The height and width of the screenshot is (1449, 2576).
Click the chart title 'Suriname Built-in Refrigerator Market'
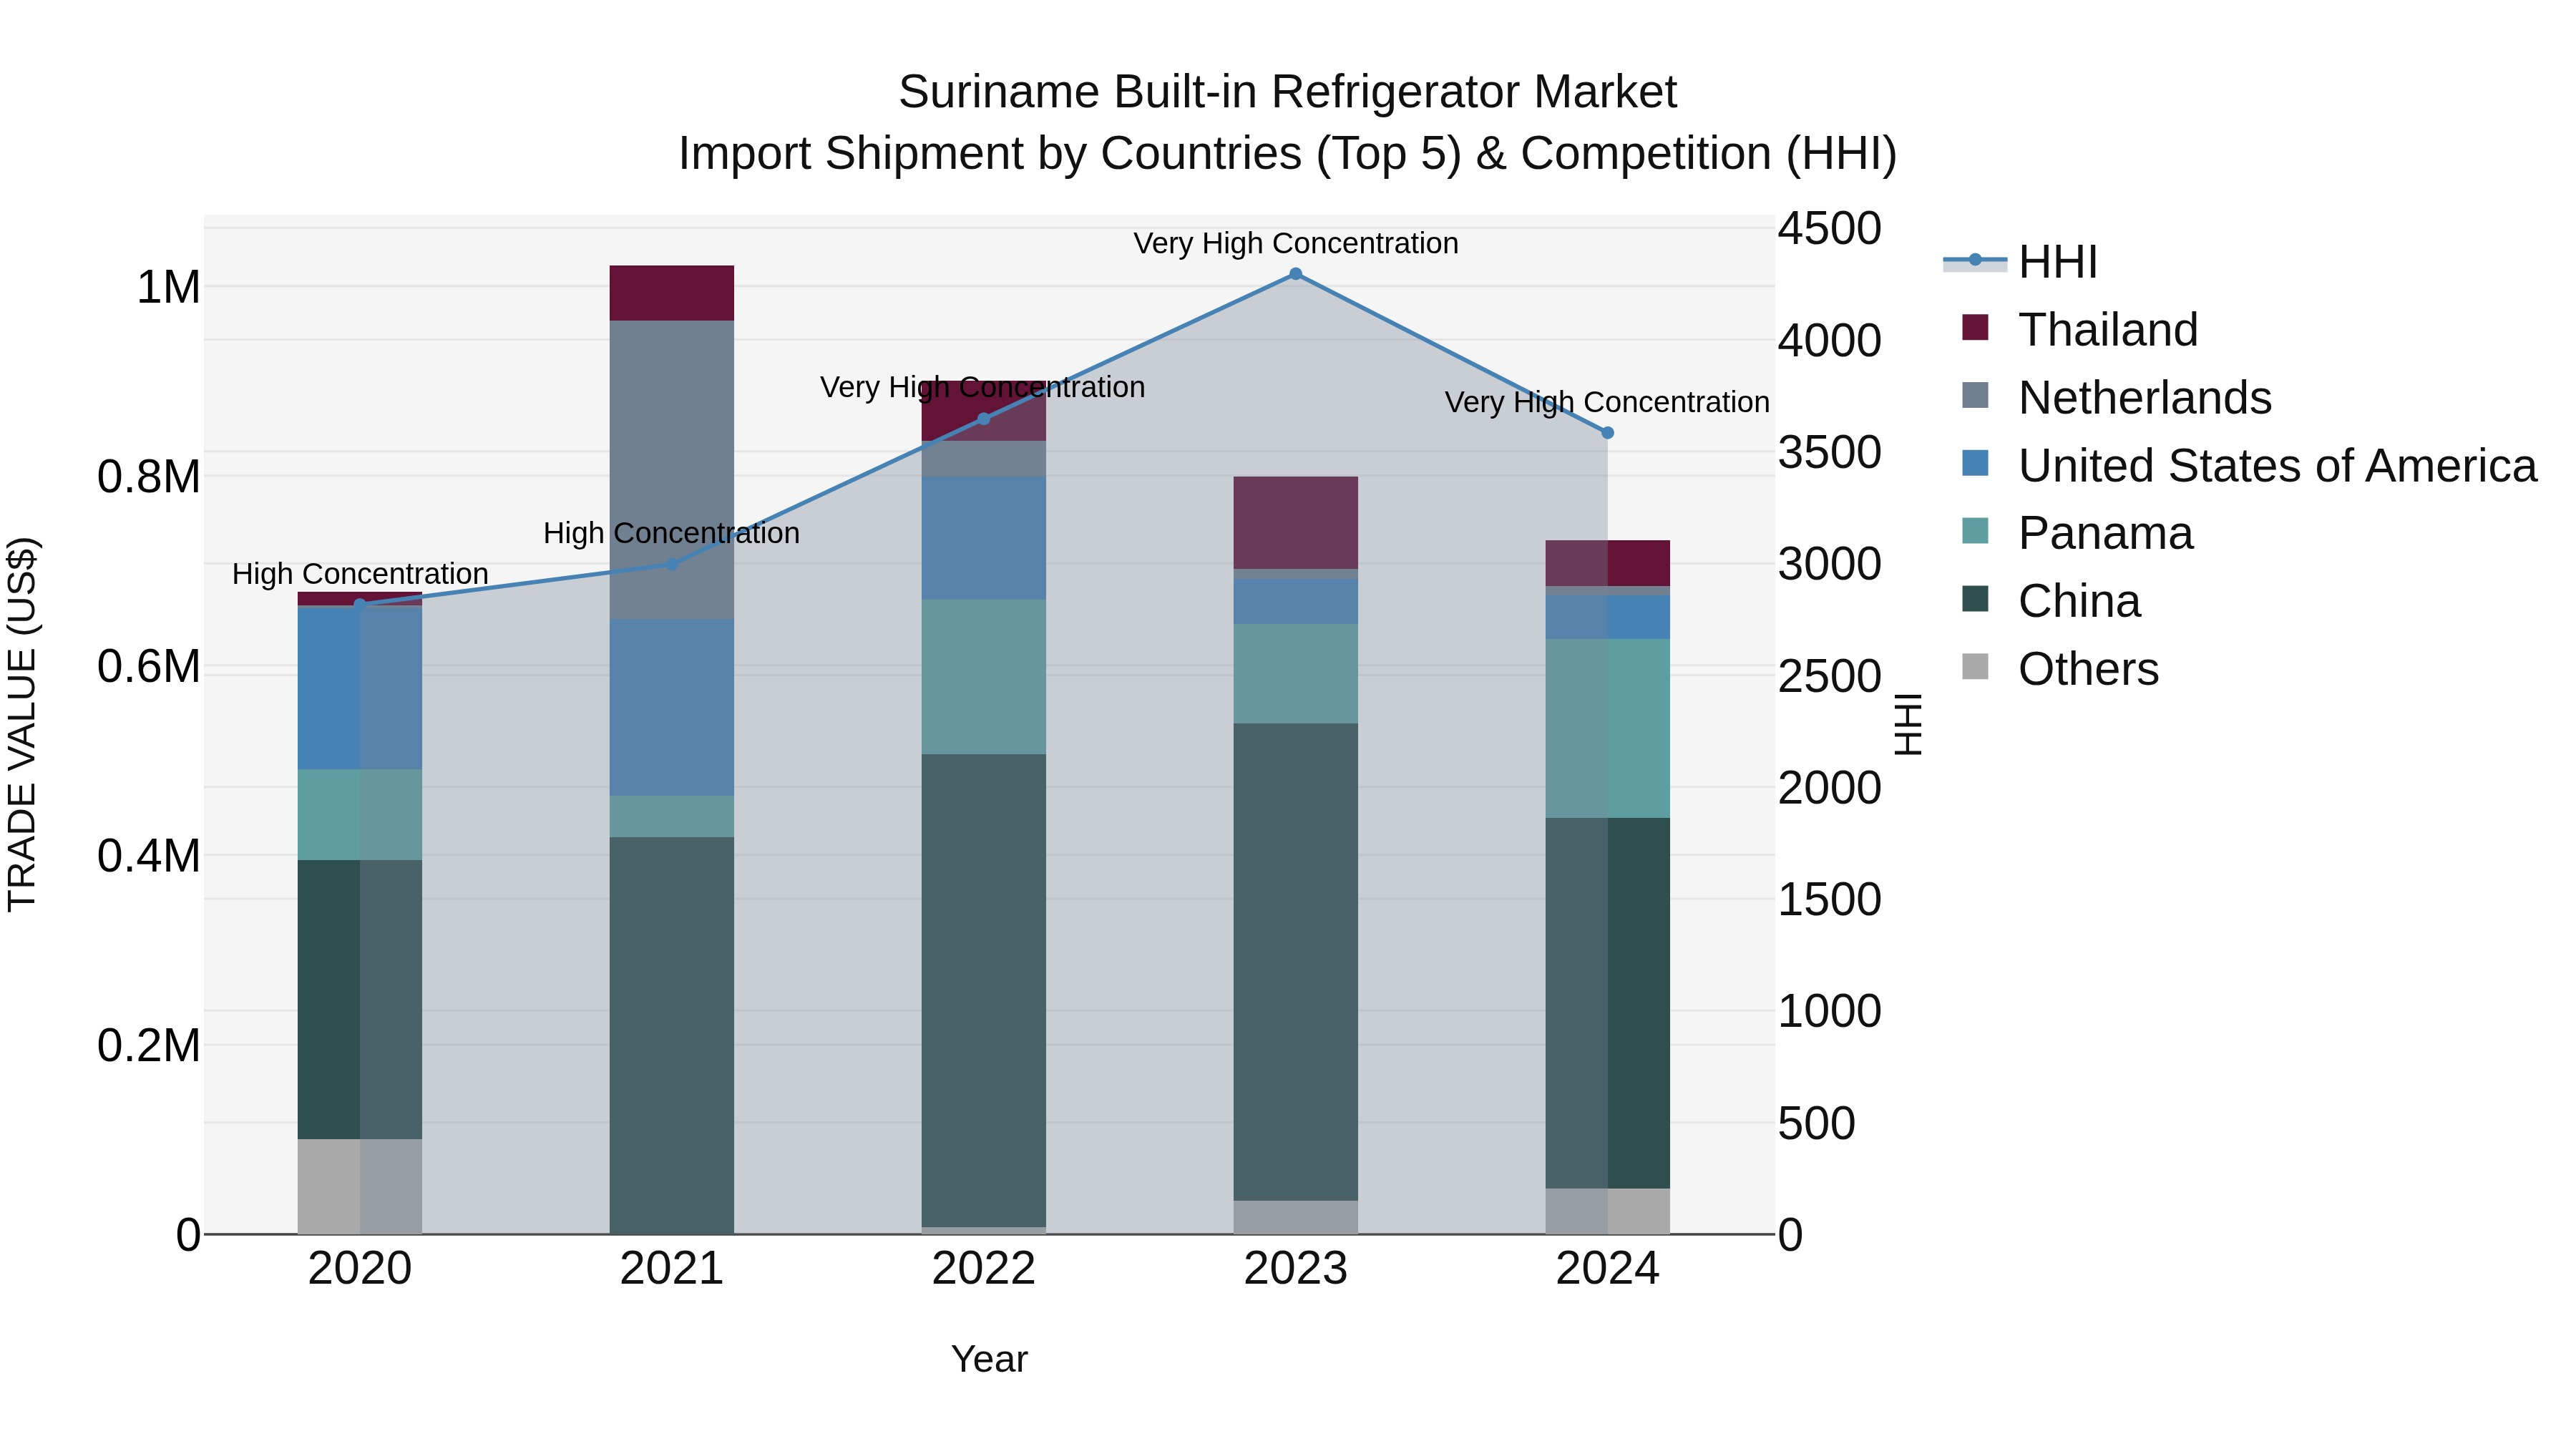(x=1287, y=92)
